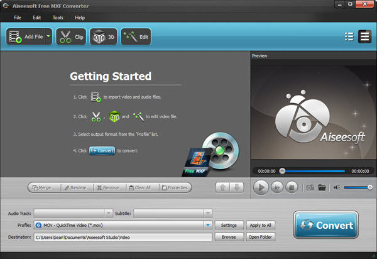377x259 pixels.
Task: Click the Rename button
Action: [x=75, y=187]
